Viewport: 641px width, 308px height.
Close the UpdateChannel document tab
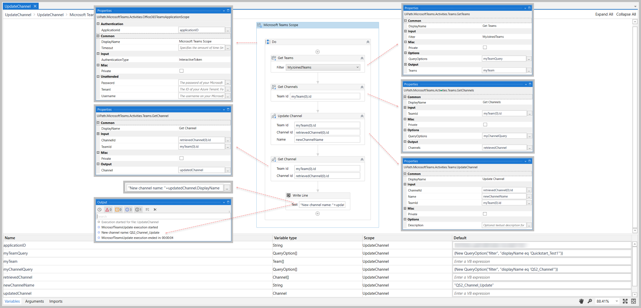[35, 6]
